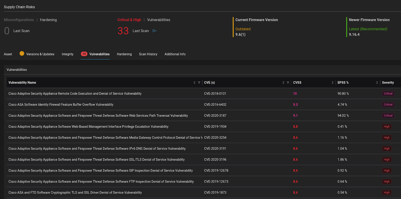Viewport: 401px width, 199px height.
Task: Select CVE-2020-3254 cell
Action: [215, 138]
